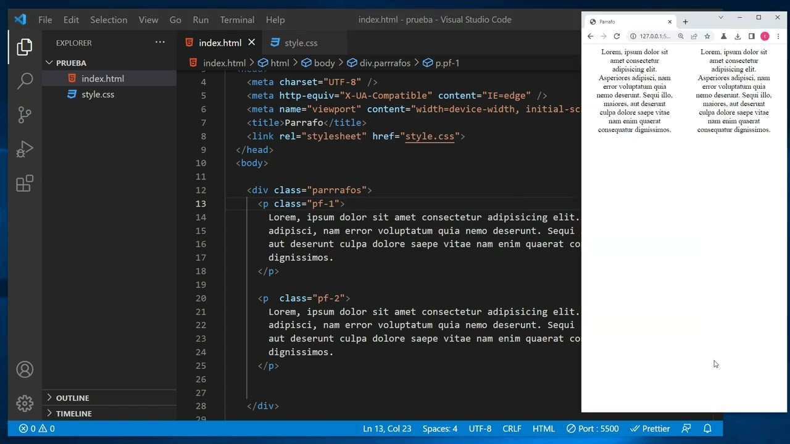Open Source Control view
790x444 pixels.
point(25,114)
